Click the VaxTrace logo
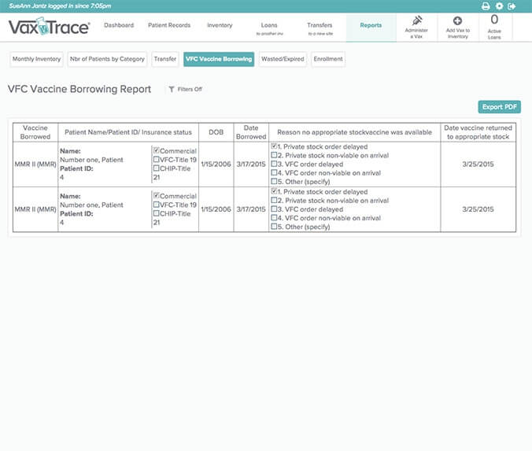Image resolution: width=532 pixels, height=451 pixels. pos(49,28)
